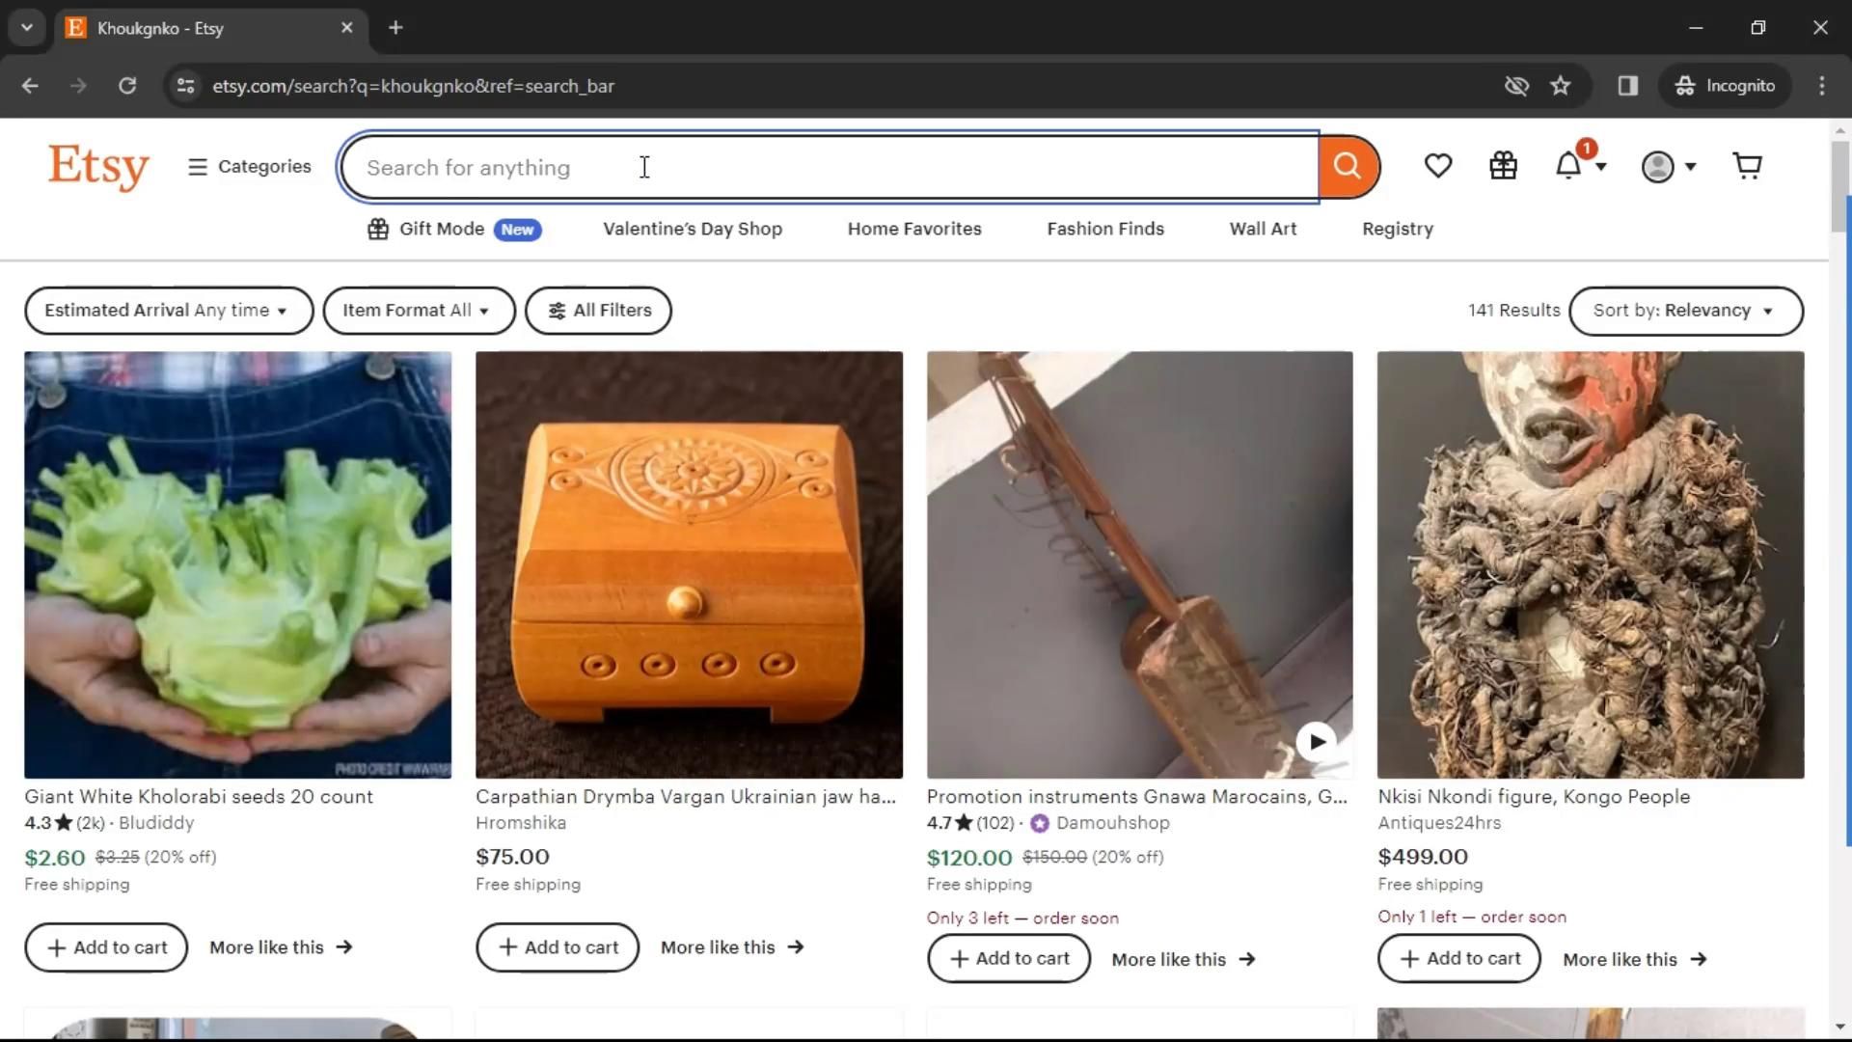The image size is (1852, 1042).
Task: Click the orange search magnifier button
Action: pyautogui.click(x=1348, y=166)
